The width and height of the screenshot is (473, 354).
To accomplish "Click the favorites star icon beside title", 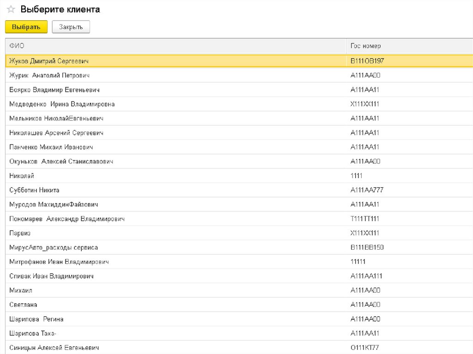I will [x=11, y=10].
